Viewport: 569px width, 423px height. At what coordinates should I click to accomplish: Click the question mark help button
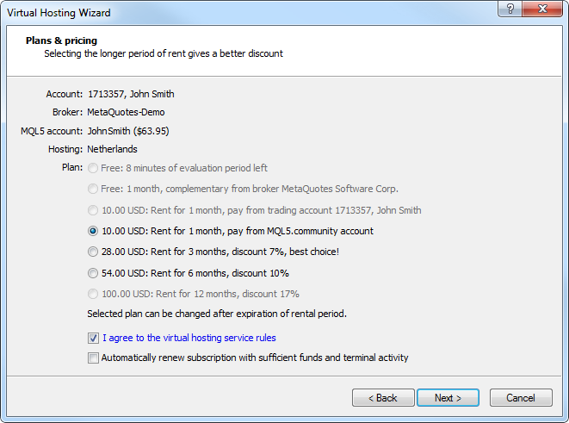point(510,9)
